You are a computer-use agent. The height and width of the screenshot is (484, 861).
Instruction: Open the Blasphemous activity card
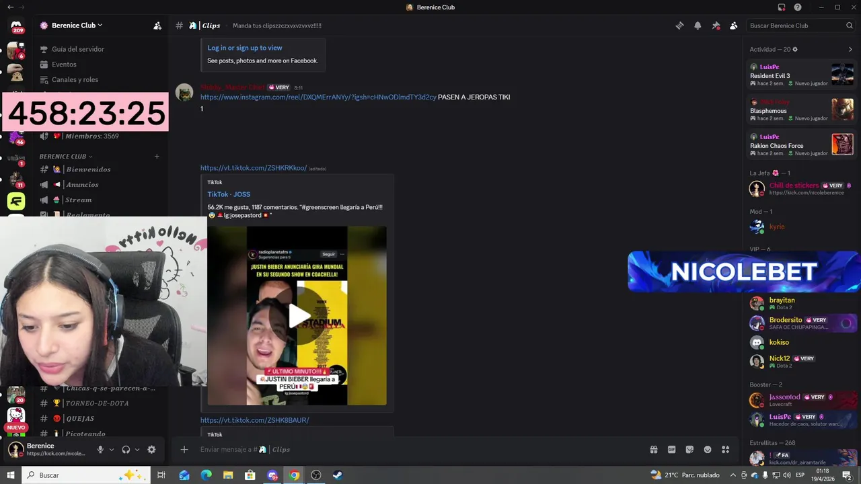[802, 109]
